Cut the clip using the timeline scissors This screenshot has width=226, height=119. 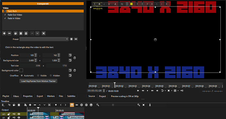[x=9, y=105]
